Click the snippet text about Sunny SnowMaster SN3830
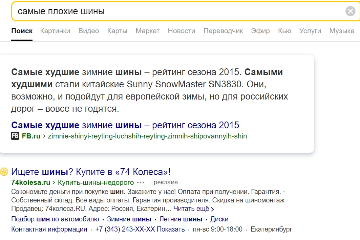360x240 pixels. [149, 90]
